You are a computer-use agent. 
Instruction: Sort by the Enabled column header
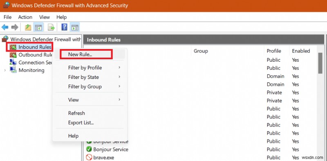[301, 51]
